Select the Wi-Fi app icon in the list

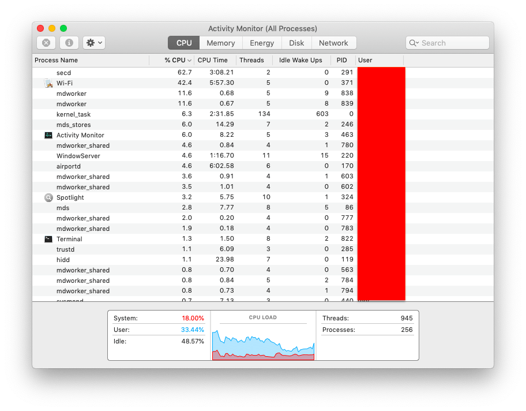click(48, 83)
